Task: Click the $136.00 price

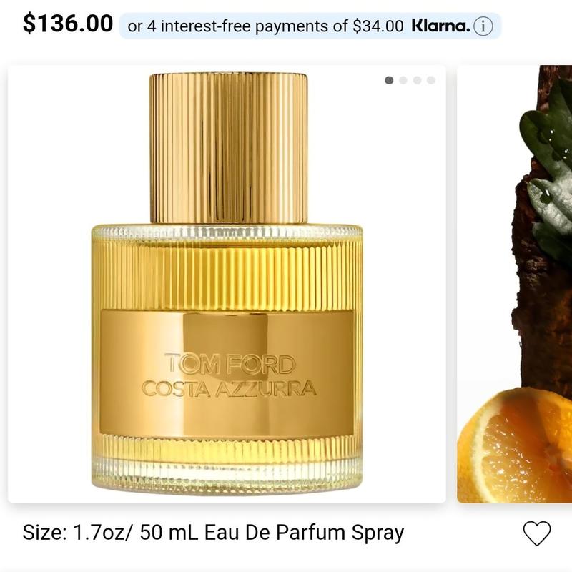Action: coord(68,24)
